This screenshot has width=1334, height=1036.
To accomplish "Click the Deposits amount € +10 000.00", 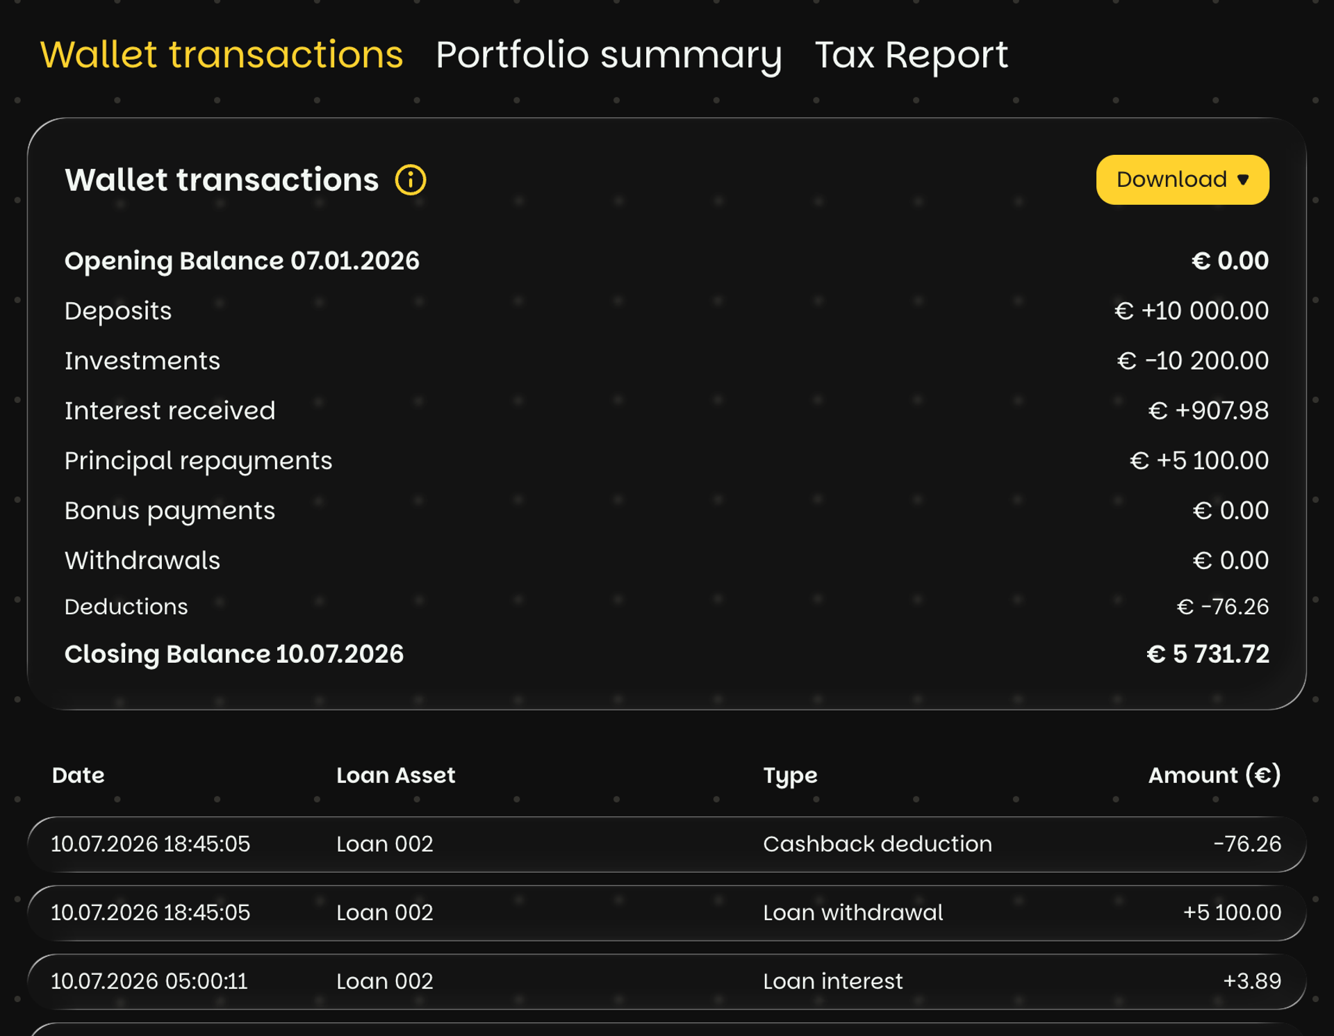I will (x=1192, y=311).
